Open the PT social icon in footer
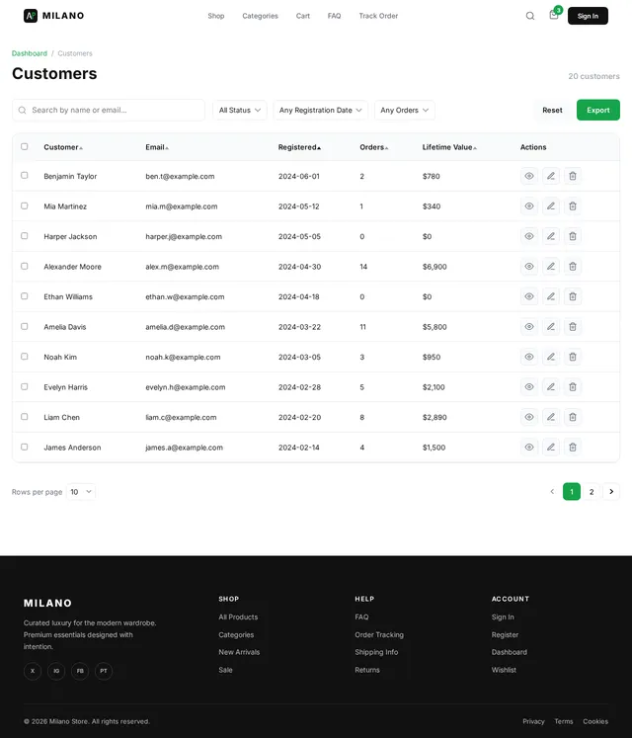 [x=104, y=671]
